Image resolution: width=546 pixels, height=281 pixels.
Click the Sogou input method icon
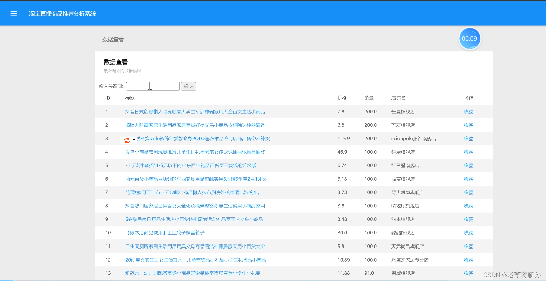(127, 141)
